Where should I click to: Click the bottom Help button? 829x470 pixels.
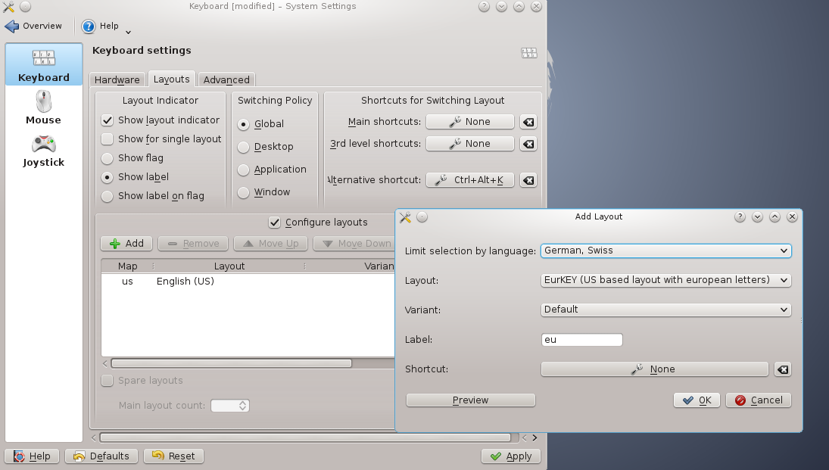(32, 456)
